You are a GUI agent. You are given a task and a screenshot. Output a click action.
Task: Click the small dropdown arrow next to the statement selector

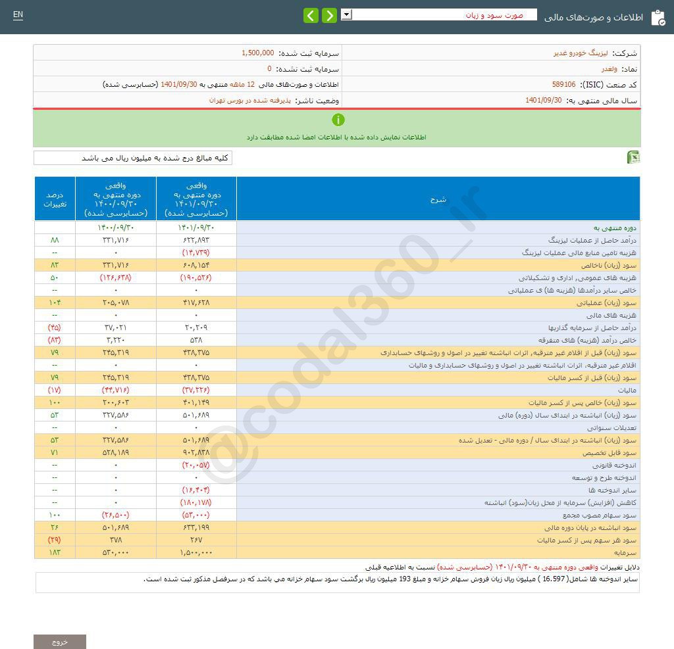click(346, 14)
